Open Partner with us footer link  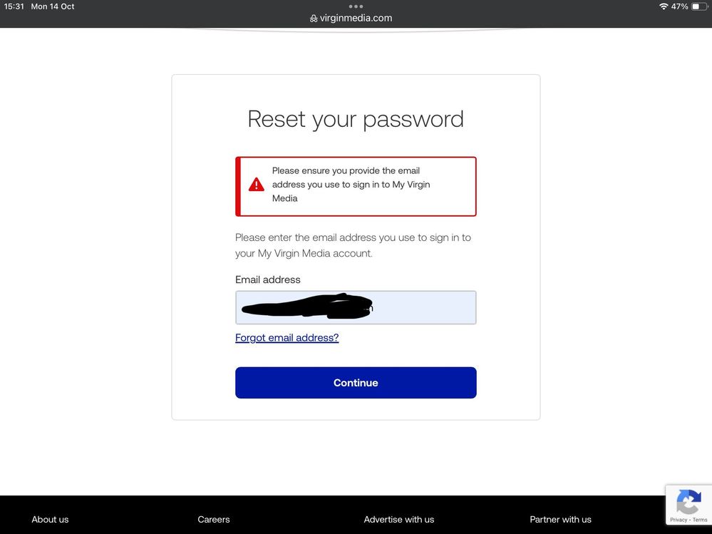pyautogui.click(x=560, y=520)
